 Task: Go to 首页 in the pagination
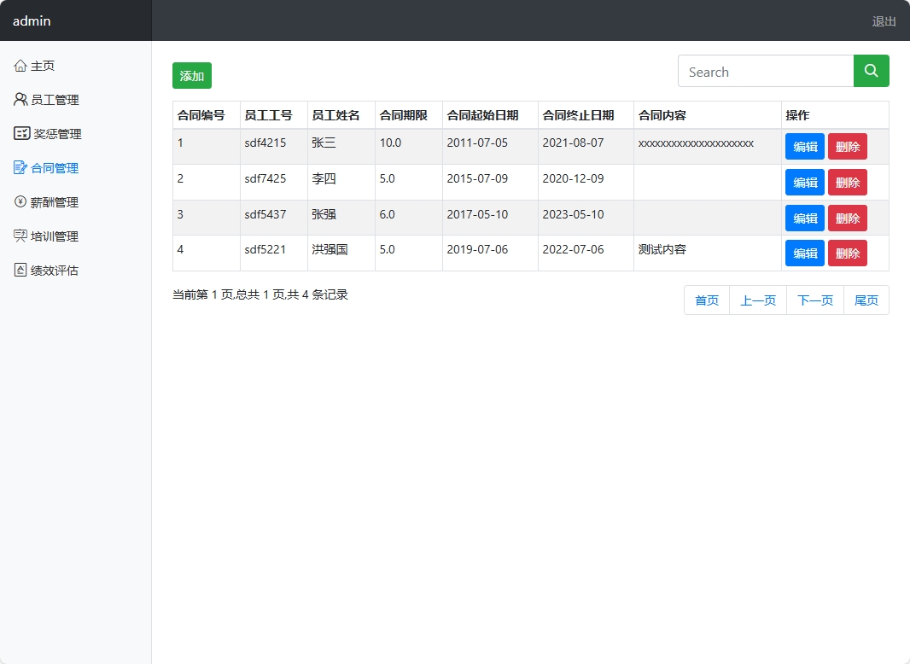tap(706, 300)
